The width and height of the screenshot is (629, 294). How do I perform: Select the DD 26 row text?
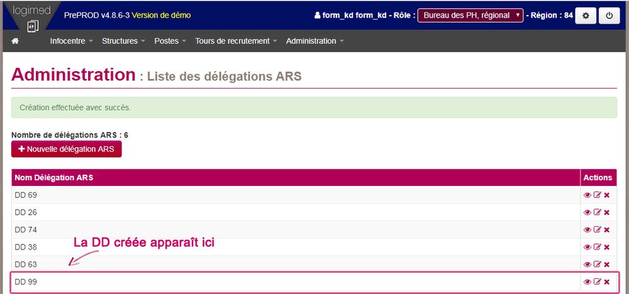coord(26,212)
